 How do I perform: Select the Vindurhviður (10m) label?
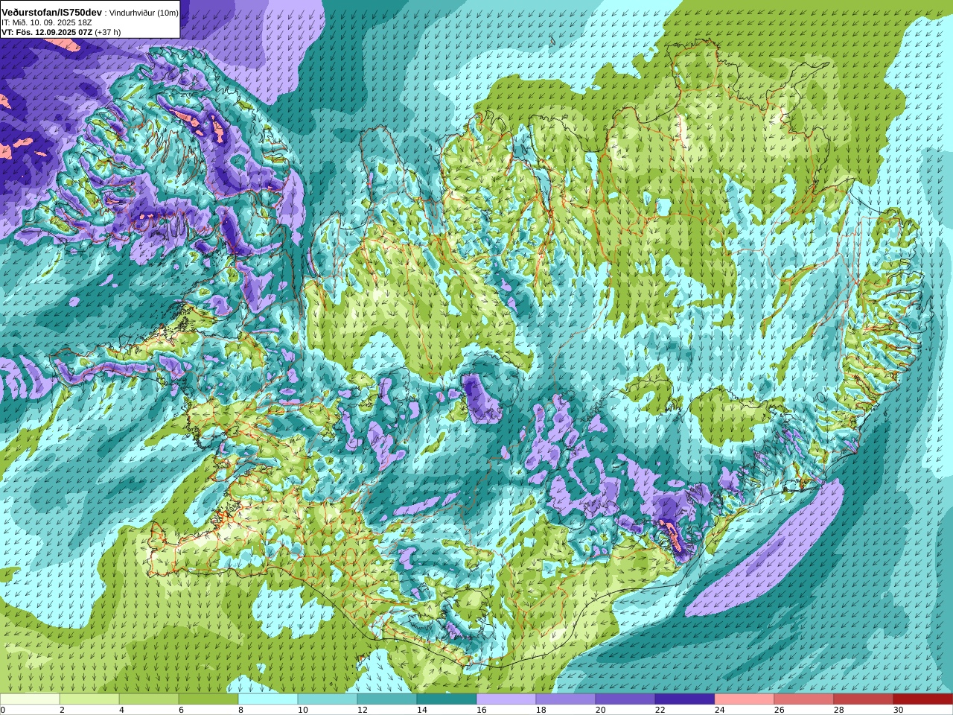point(144,13)
